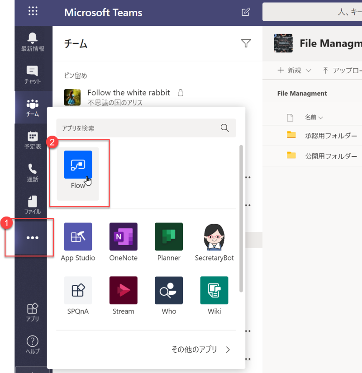362x373 pixels.
Task: Open the Who app
Action: coord(169,296)
